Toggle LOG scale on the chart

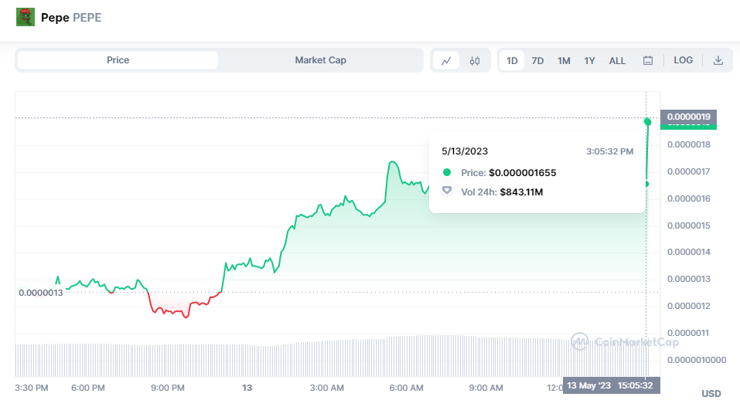pyautogui.click(x=683, y=60)
